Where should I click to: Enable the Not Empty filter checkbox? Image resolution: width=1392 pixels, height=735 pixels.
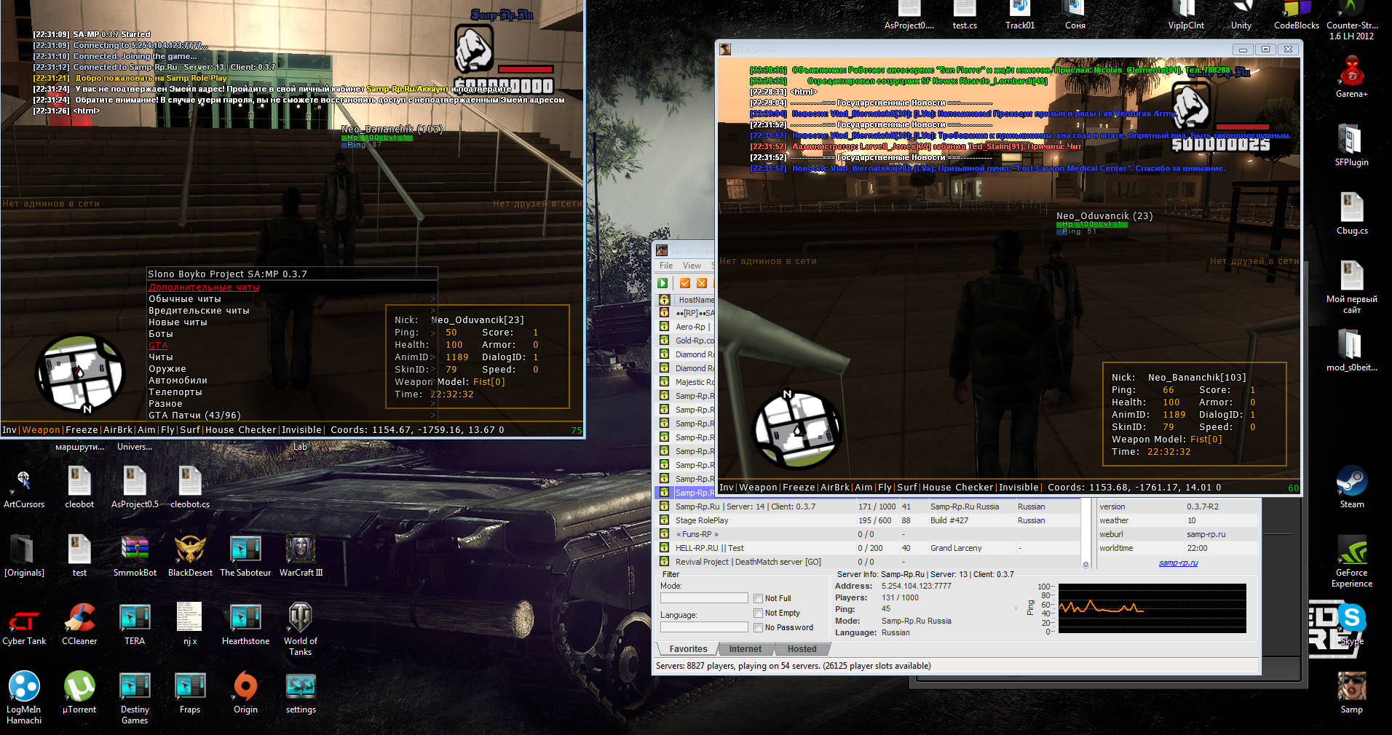[758, 613]
